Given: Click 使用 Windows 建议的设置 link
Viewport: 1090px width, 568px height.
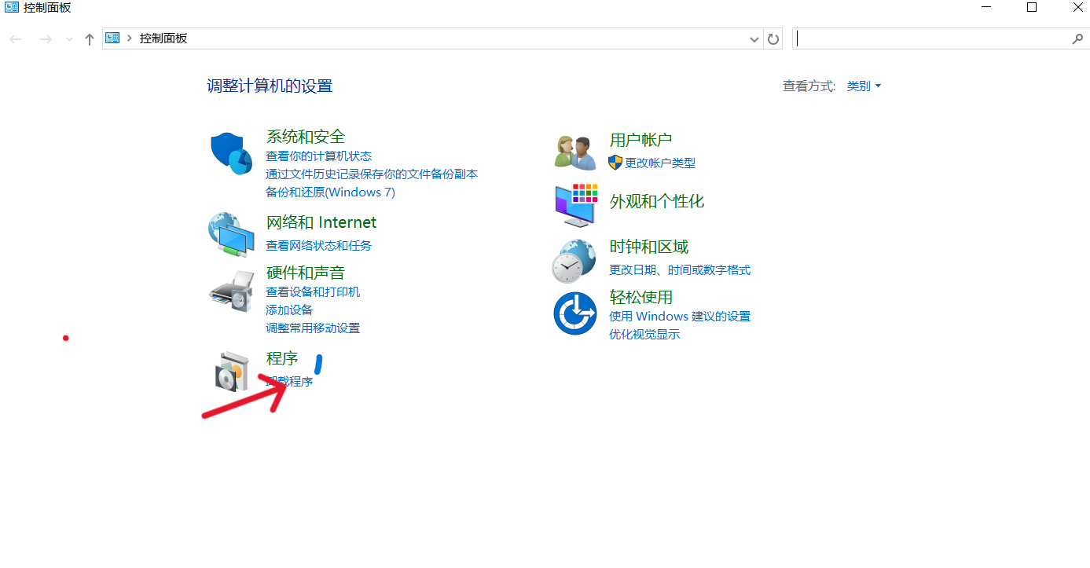Looking at the screenshot, I should [x=680, y=317].
